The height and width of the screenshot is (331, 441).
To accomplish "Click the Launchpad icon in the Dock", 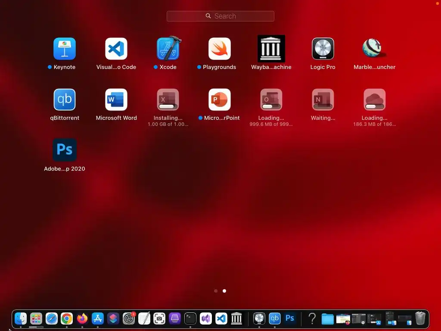I will click(36, 319).
